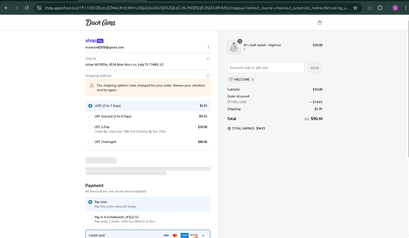Click the Visa card icon

pyautogui.click(x=166, y=235)
